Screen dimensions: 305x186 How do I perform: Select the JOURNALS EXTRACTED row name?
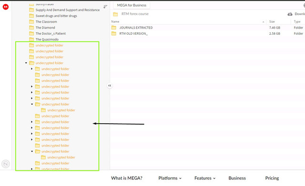click(136, 28)
